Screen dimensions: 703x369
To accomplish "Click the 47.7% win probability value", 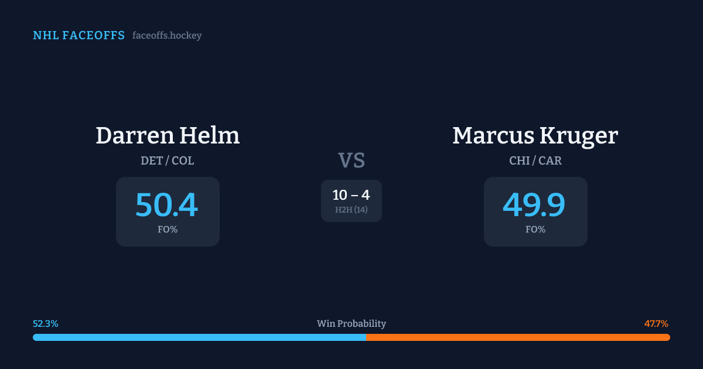I will tap(656, 324).
